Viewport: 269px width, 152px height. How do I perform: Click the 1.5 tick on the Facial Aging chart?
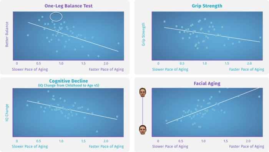(x=226, y=141)
